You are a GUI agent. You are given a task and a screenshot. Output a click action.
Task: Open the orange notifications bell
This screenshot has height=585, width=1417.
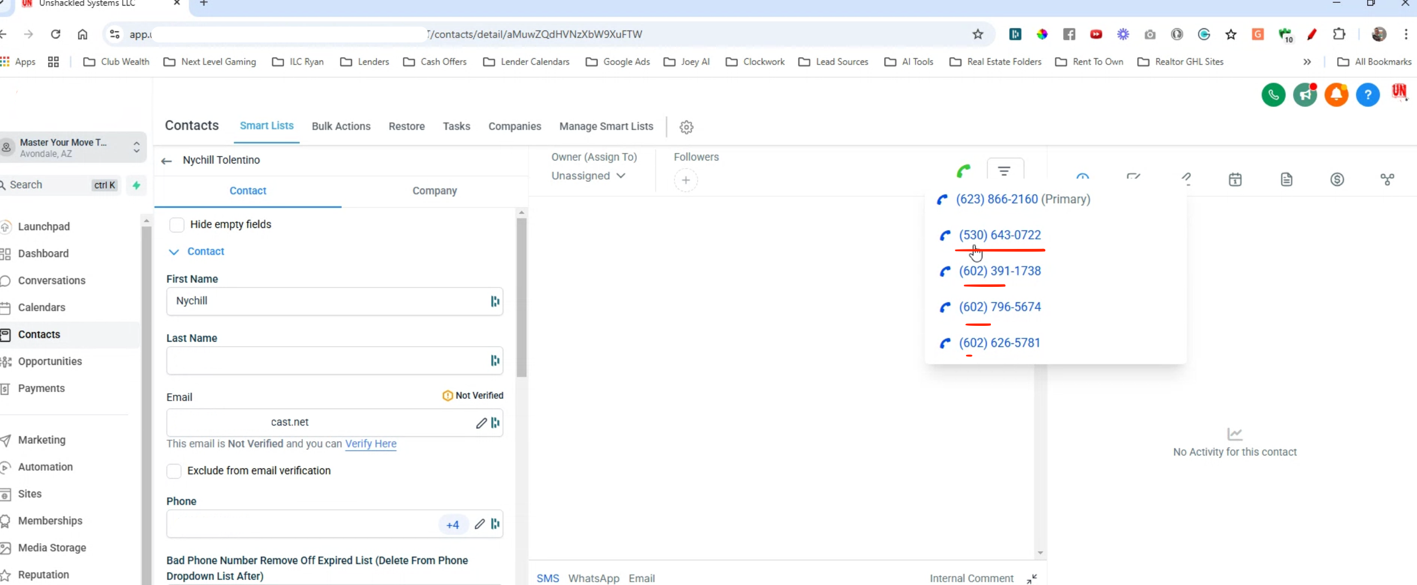coord(1336,95)
